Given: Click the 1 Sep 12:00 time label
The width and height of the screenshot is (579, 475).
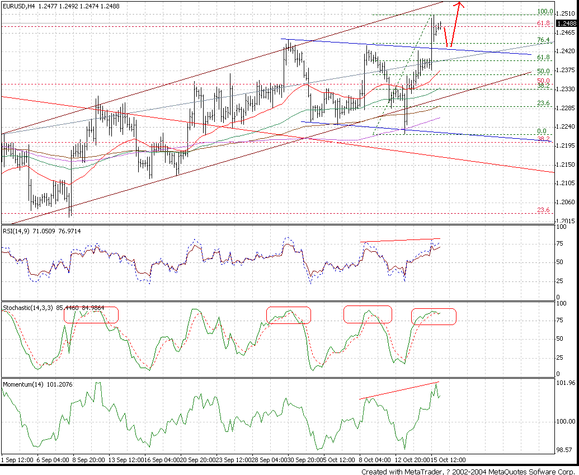Looking at the screenshot, I should pos(17,460).
